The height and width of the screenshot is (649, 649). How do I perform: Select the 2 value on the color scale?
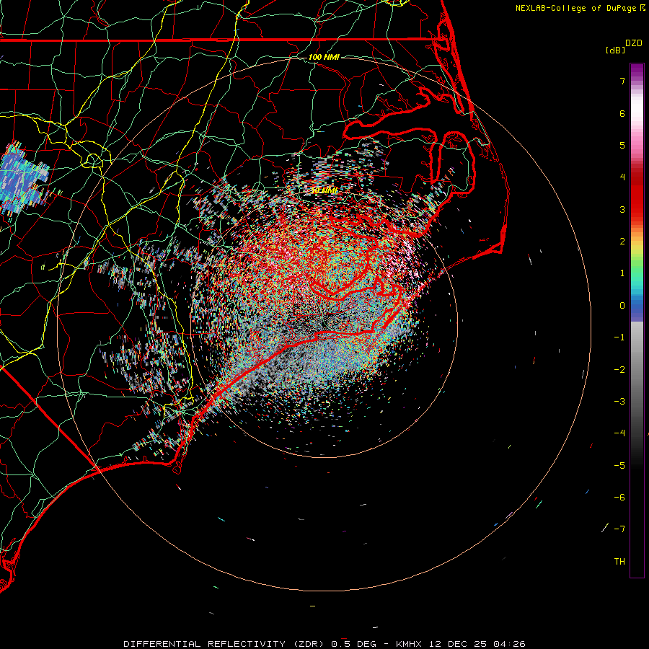tap(622, 242)
